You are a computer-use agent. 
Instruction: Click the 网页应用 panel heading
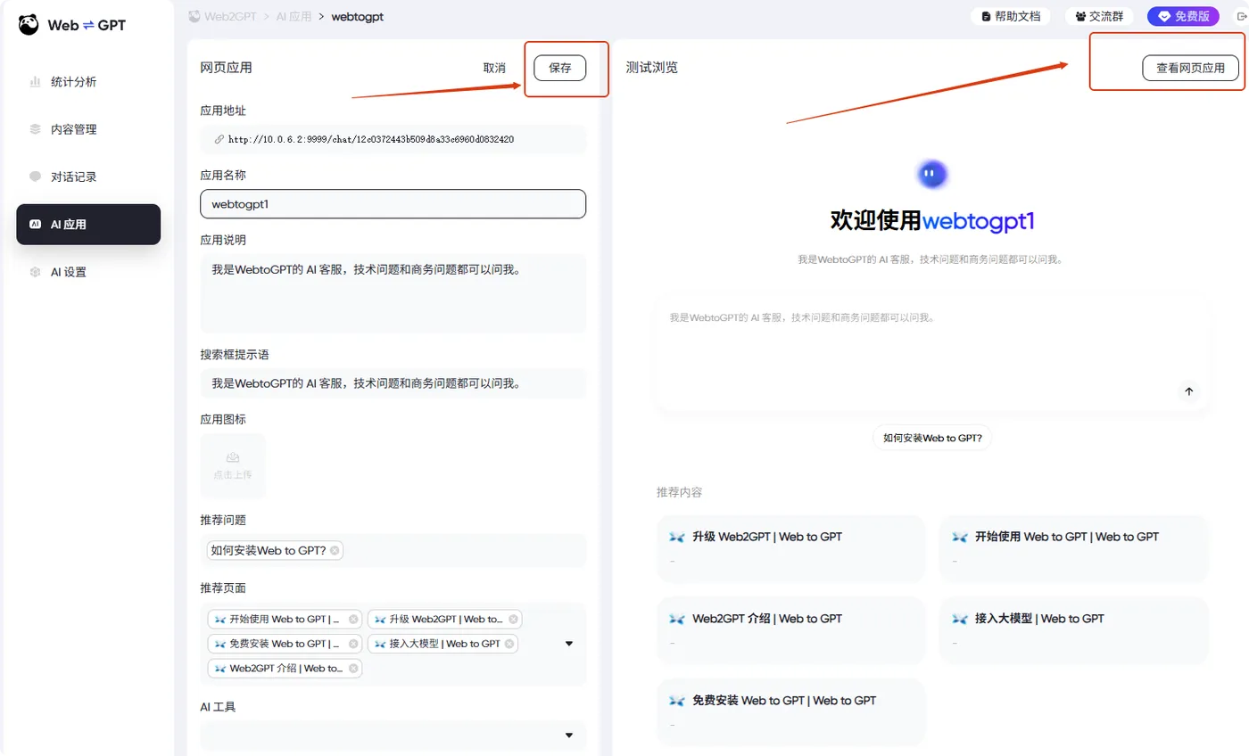tap(226, 68)
